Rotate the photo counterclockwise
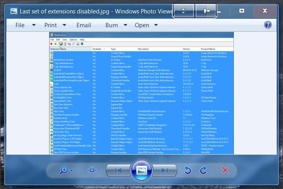The image size is (283, 189). coord(188,170)
